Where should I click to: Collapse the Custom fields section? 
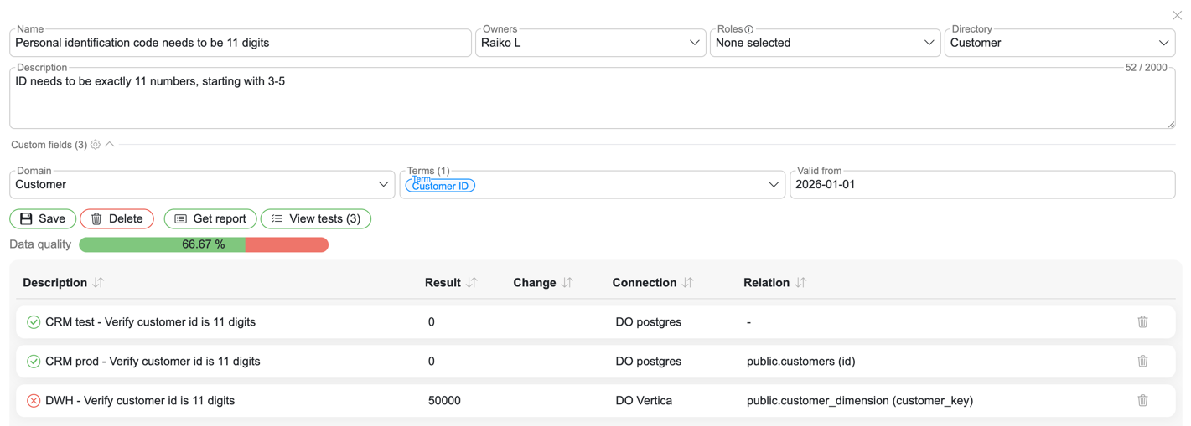point(110,145)
